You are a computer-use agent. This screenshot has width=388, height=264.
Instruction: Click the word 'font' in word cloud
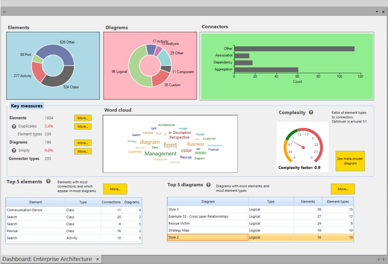[170, 145]
